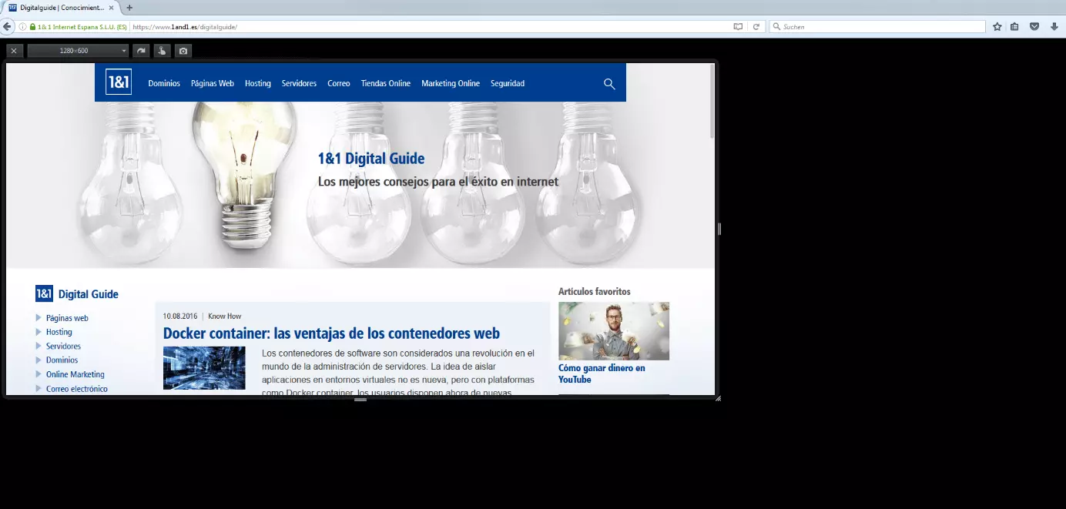Toggle touch event simulation
Screen dimensions: 1066x509
point(162,51)
